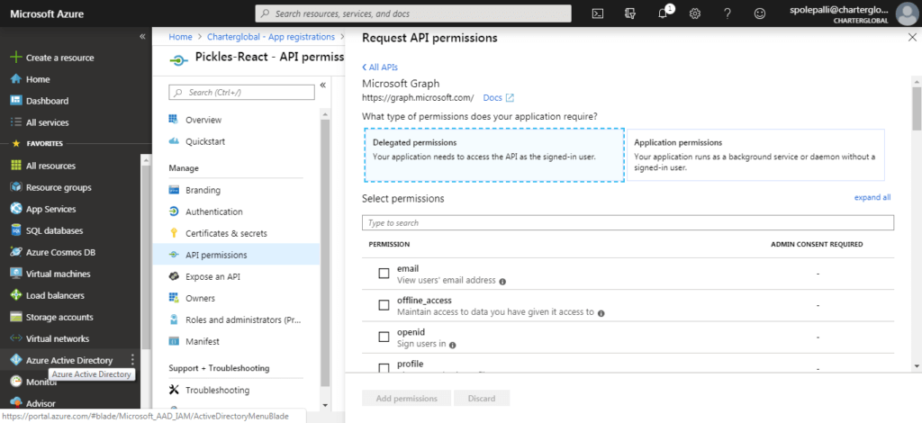
Task: Select API permissions menu item
Action: click(237, 255)
